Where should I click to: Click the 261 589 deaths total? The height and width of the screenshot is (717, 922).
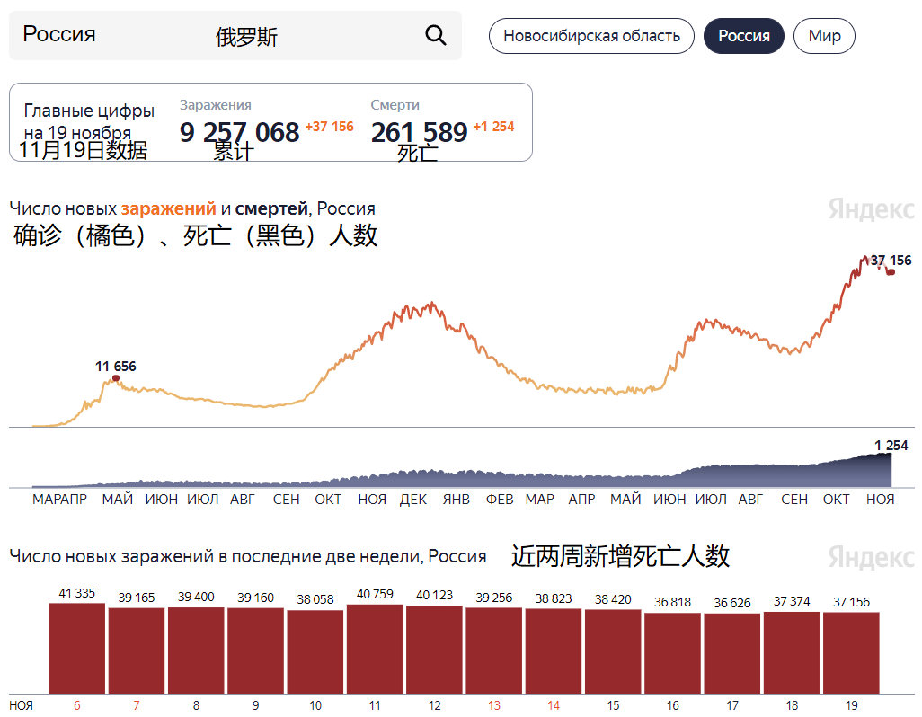420,132
